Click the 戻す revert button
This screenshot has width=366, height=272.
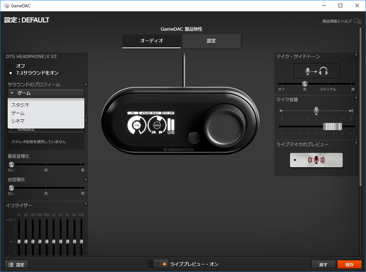pos(323,265)
